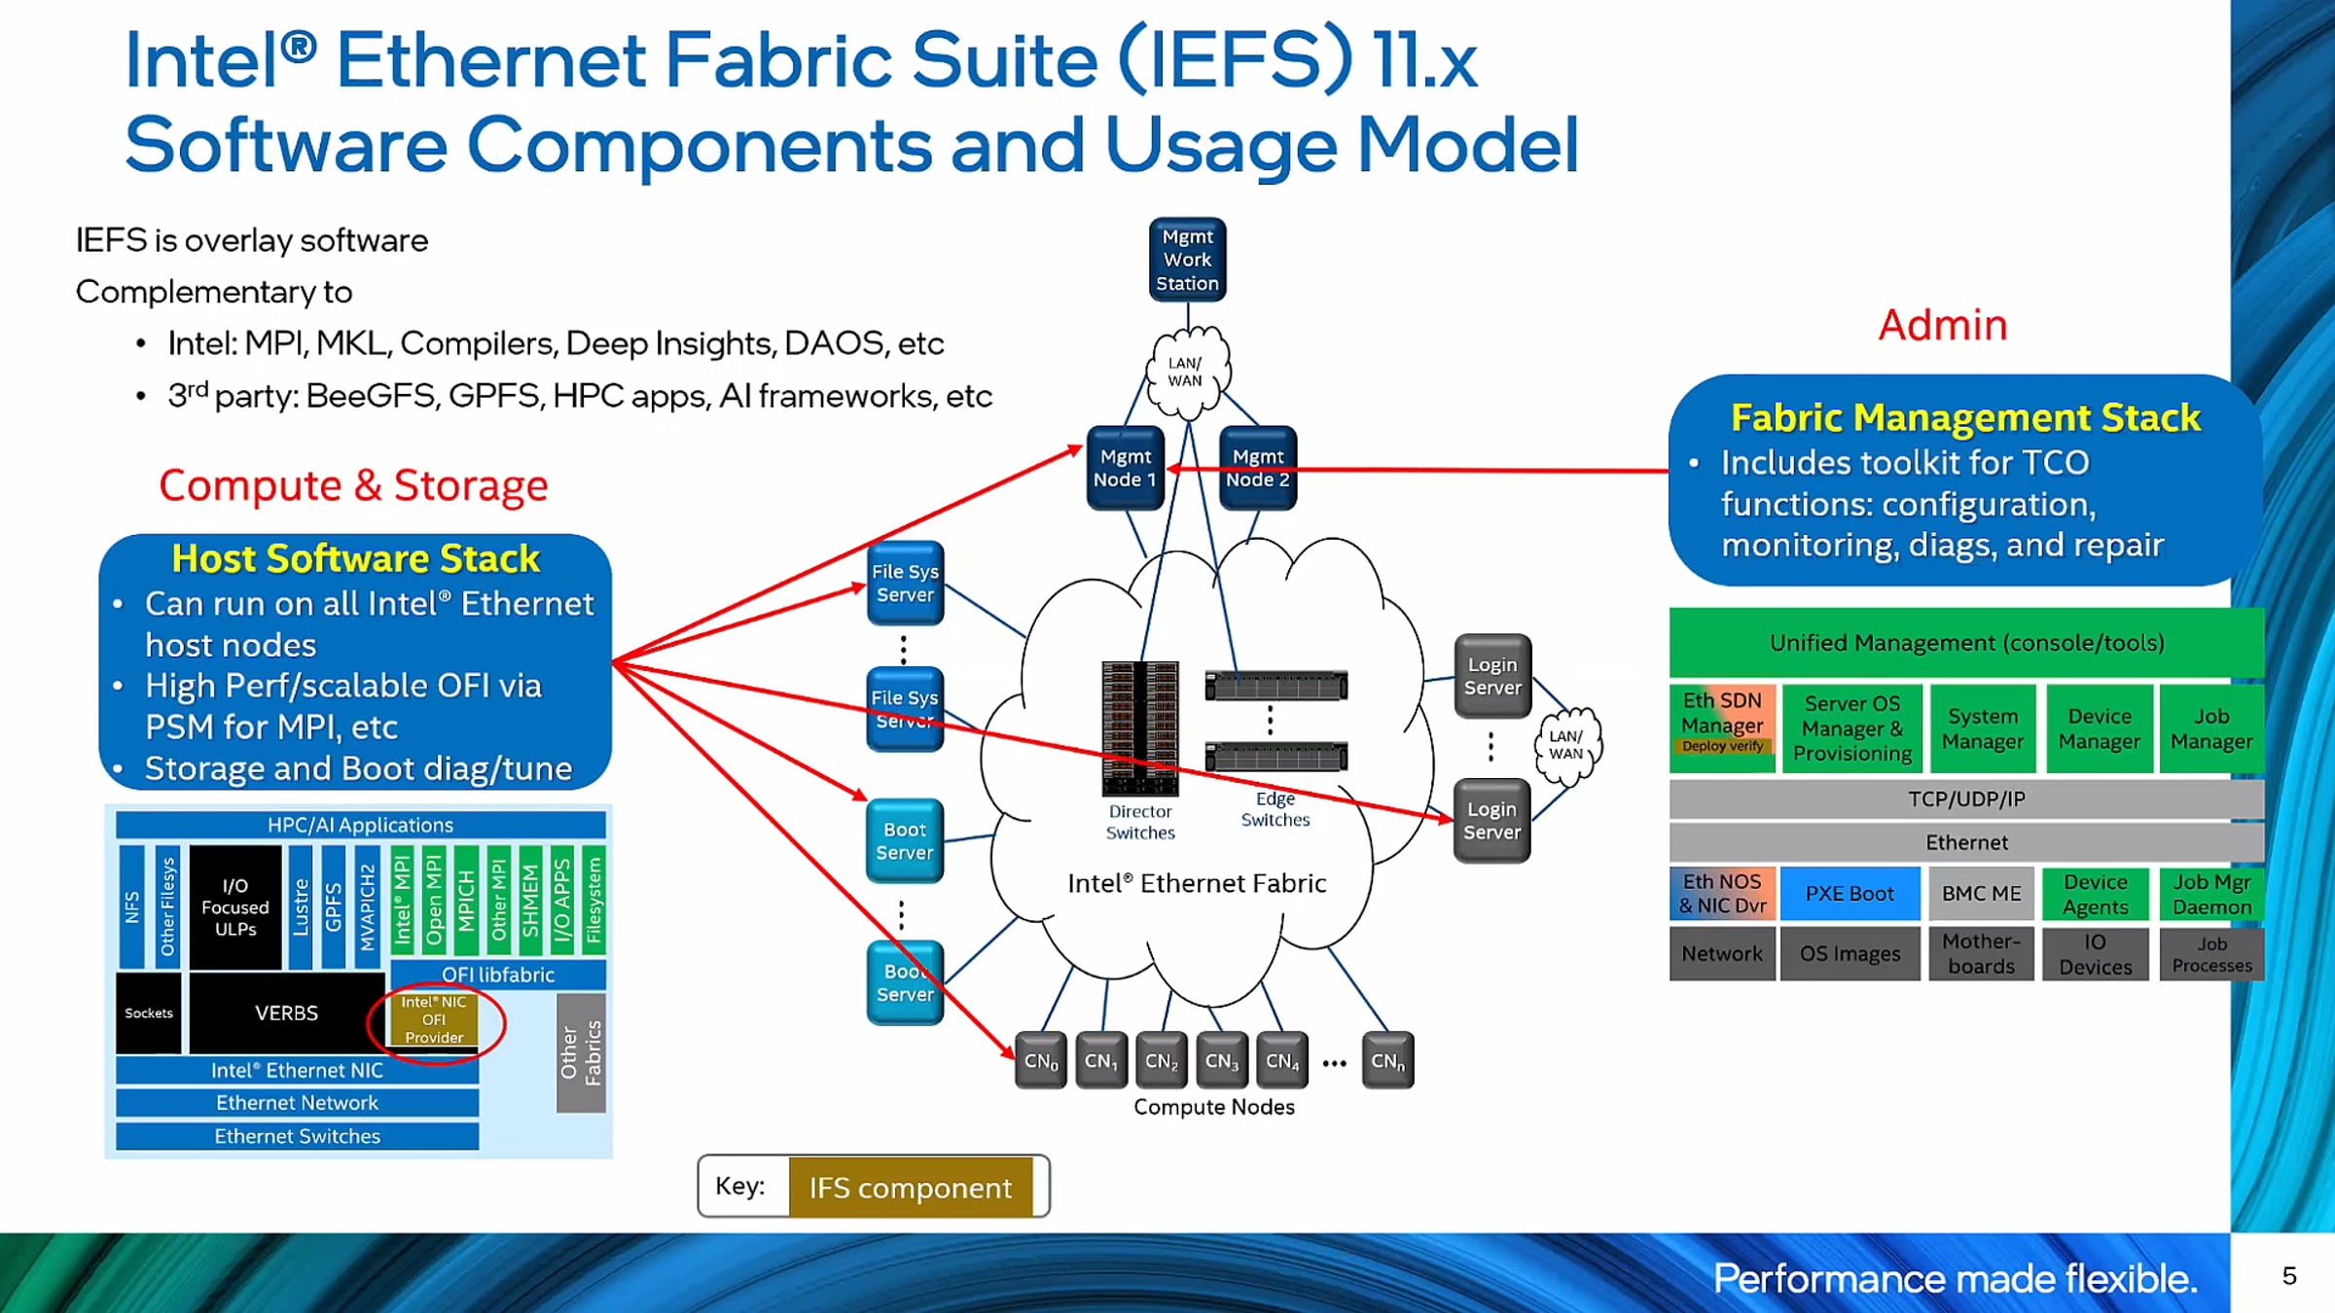Select the Job Manager block
This screenshot has width=2335, height=1313.
point(2211,727)
